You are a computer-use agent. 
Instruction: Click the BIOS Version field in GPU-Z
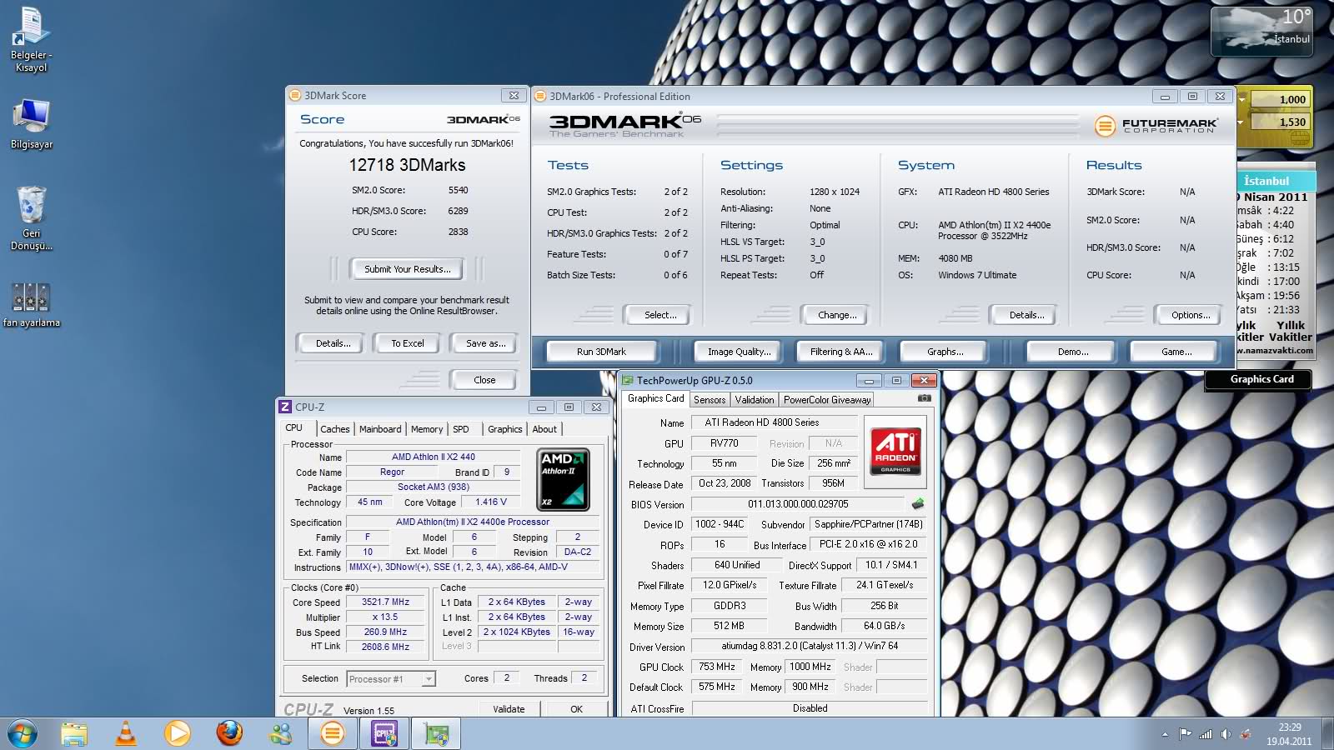798,504
